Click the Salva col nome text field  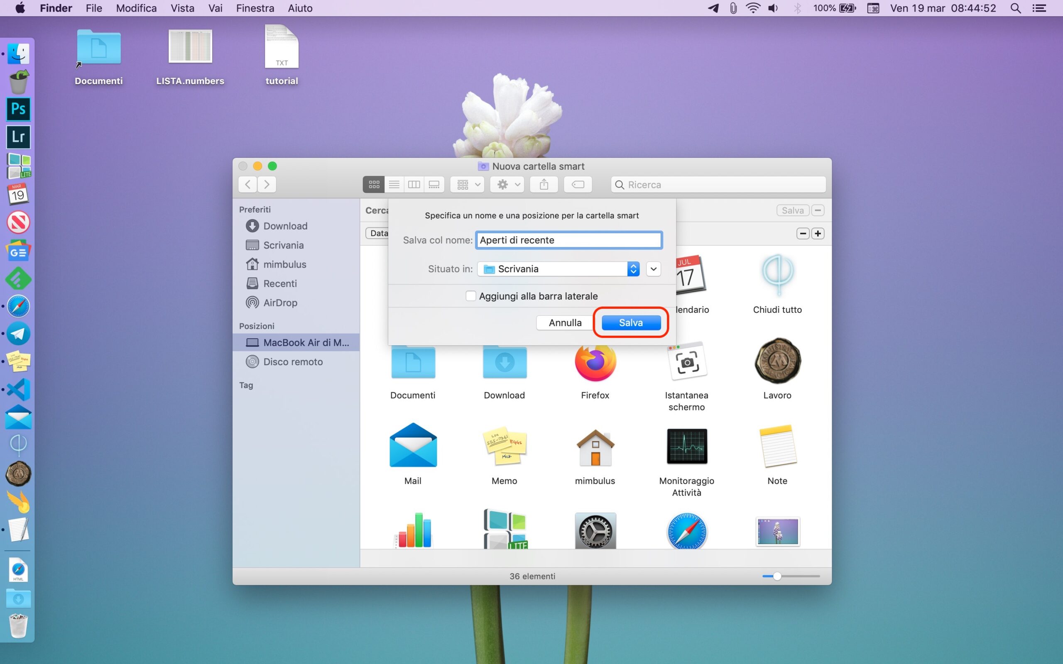tap(569, 240)
